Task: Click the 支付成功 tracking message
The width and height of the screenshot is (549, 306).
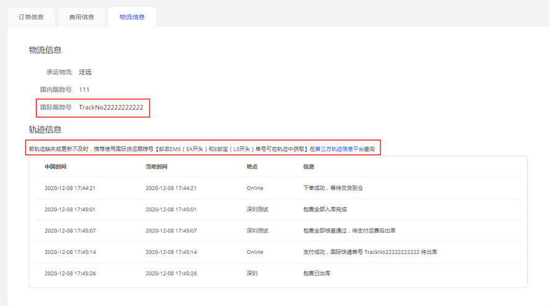Action: 370,252
